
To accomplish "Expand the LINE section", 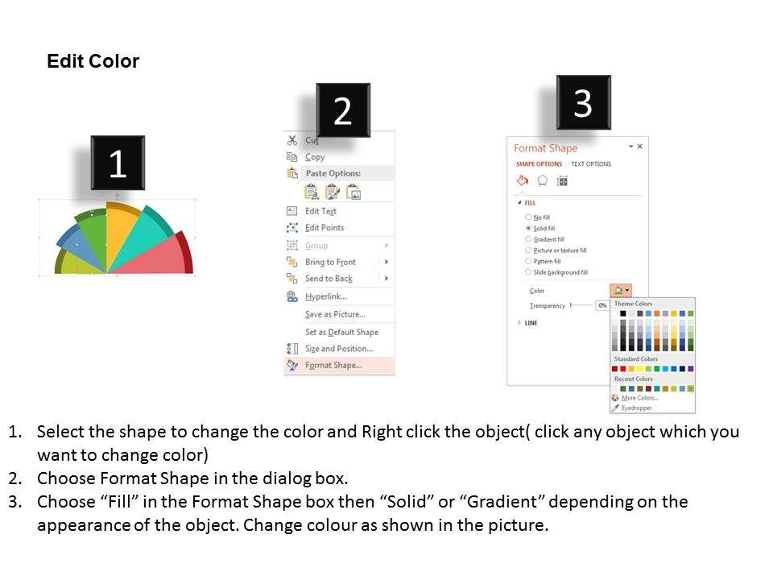I will tap(519, 323).
